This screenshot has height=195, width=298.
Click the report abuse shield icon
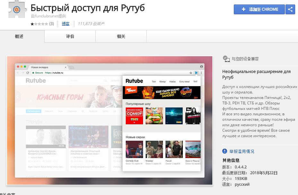[x=225, y=151]
